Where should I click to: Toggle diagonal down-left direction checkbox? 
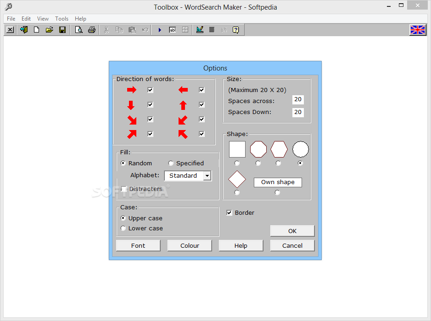pos(202,119)
